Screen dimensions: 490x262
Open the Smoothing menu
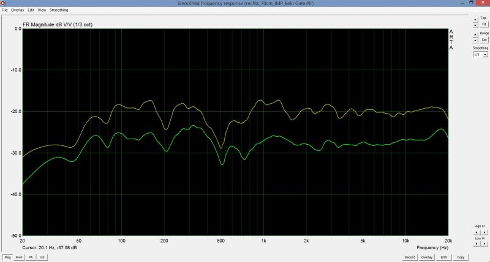click(x=59, y=10)
